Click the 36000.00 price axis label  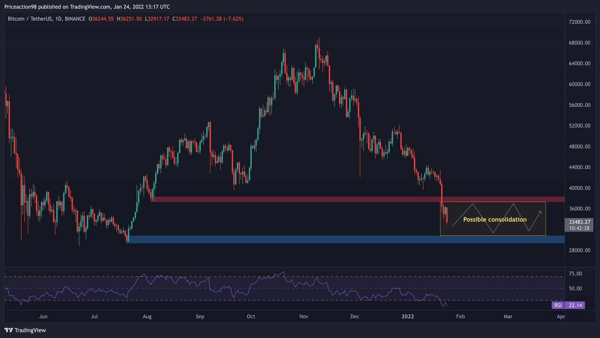(x=580, y=208)
